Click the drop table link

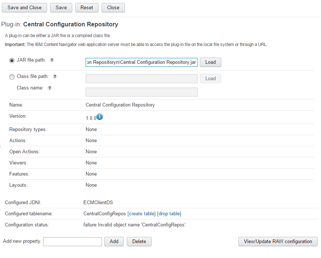click(x=169, y=214)
